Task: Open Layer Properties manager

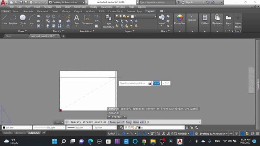Action: pos(108,21)
